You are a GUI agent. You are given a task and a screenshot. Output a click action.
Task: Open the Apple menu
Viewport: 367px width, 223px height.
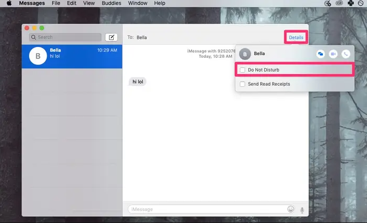coord(9,3)
